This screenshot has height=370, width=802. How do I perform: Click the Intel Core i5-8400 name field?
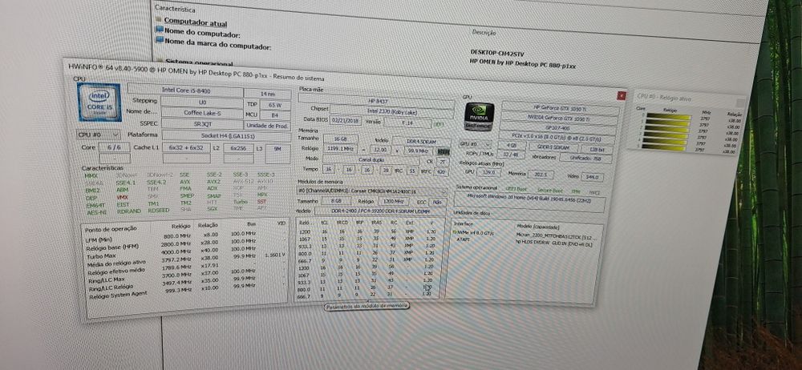185,90
